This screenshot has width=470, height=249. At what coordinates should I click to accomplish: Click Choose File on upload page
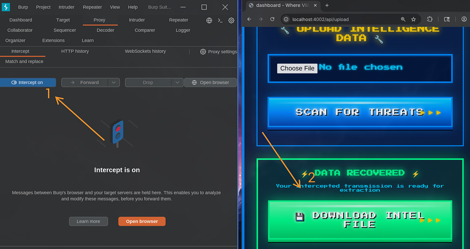tap(297, 68)
